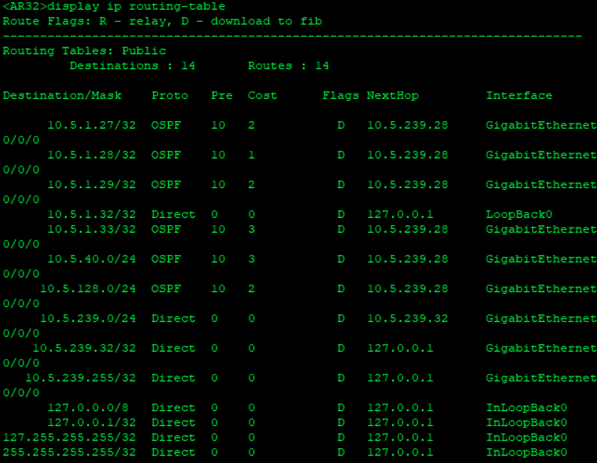
Task: Select destination 10.5.1.29/32
Action: coord(91,184)
